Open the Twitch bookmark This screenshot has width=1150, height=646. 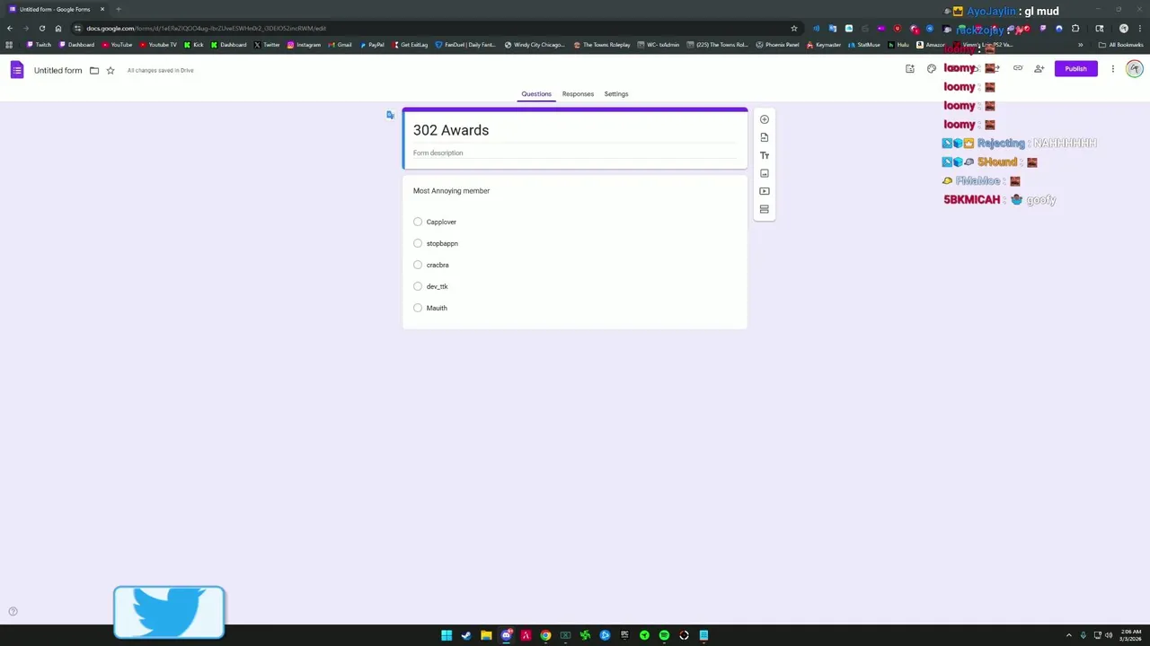click(x=39, y=45)
